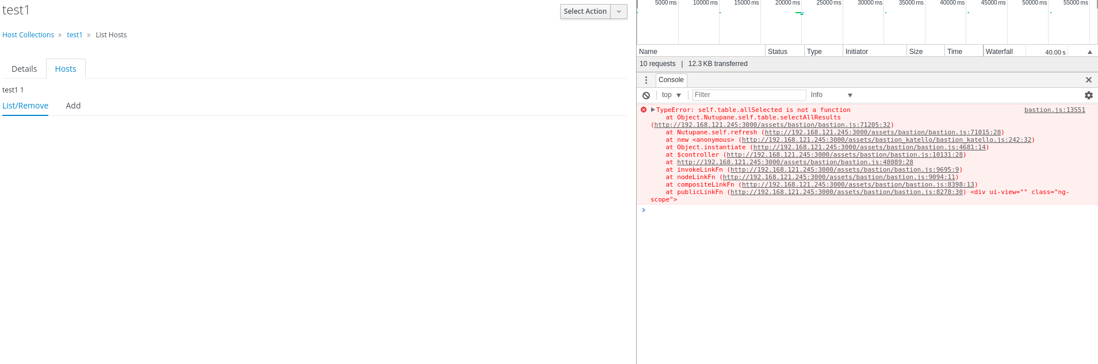Click the test1 page title
This screenshot has width=1098, height=364.
click(x=16, y=10)
